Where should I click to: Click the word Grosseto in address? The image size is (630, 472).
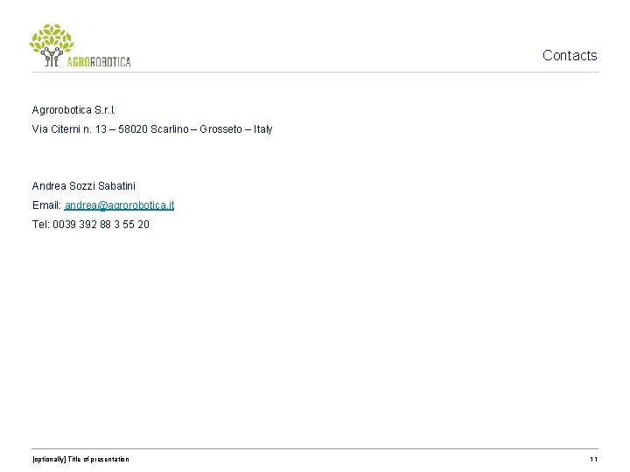[x=221, y=129]
